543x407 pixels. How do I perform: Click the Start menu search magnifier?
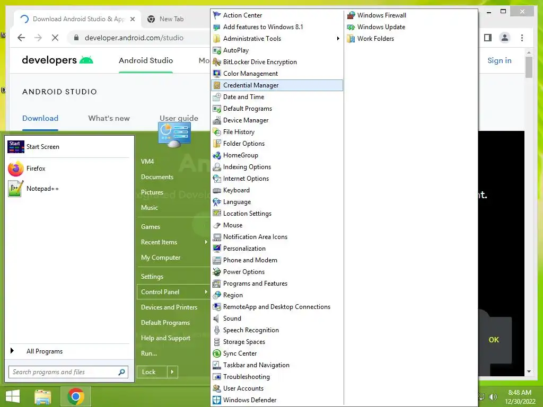pyautogui.click(x=121, y=372)
